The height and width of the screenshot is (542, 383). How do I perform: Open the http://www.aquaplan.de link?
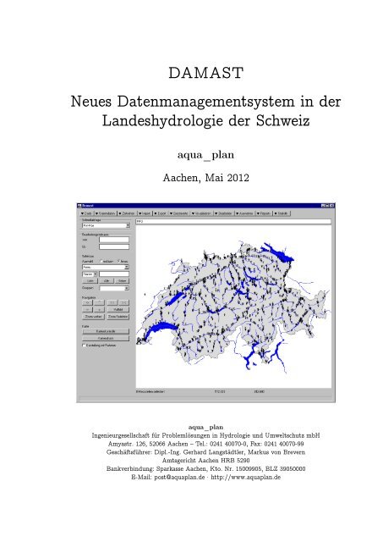(246, 477)
